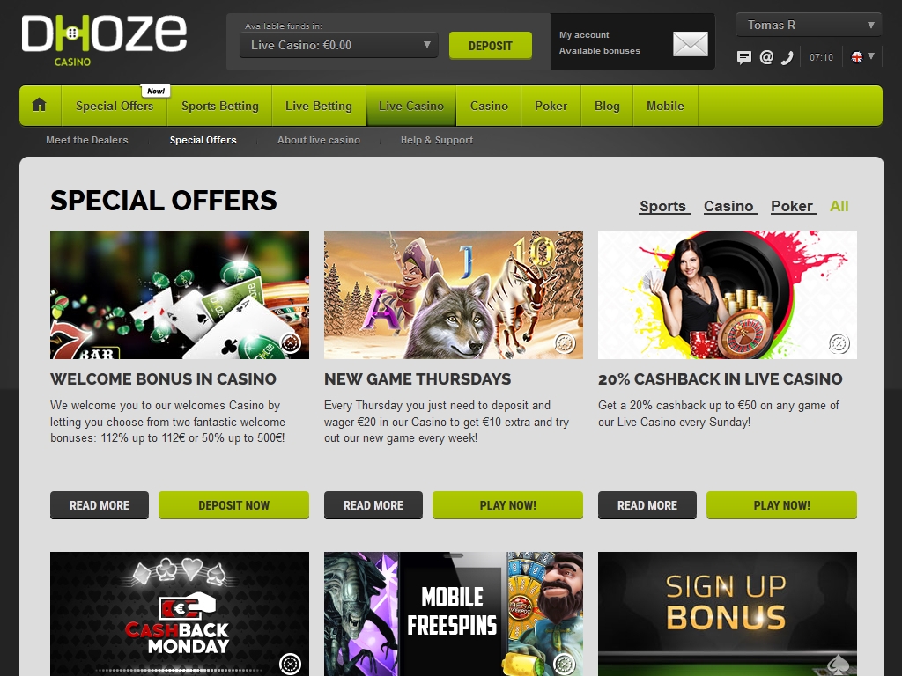Click chip icon on Welcome Bonus image
This screenshot has width=902, height=676.
click(x=291, y=343)
